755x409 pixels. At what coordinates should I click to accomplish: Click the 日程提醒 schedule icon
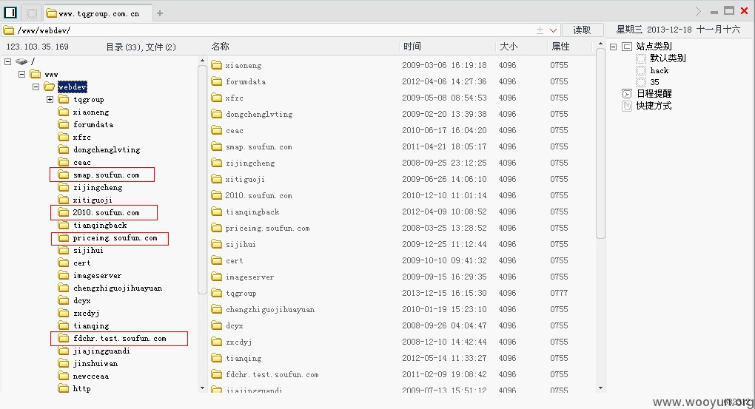626,94
